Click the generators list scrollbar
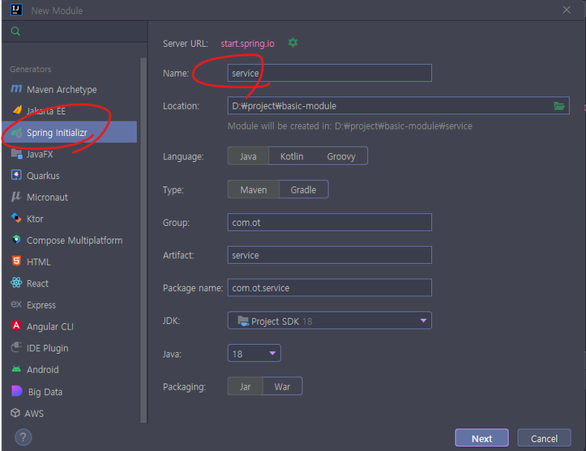The image size is (586, 451). (143, 240)
